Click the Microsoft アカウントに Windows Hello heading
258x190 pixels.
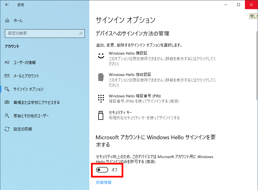(x=156, y=141)
